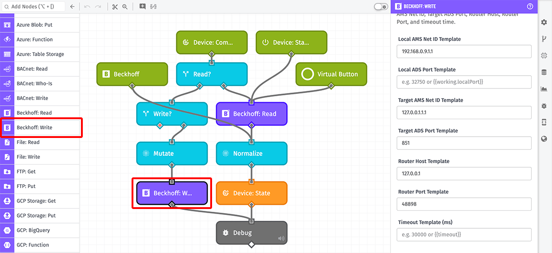
Task: Click the Router Port Template field
Action: point(464,204)
